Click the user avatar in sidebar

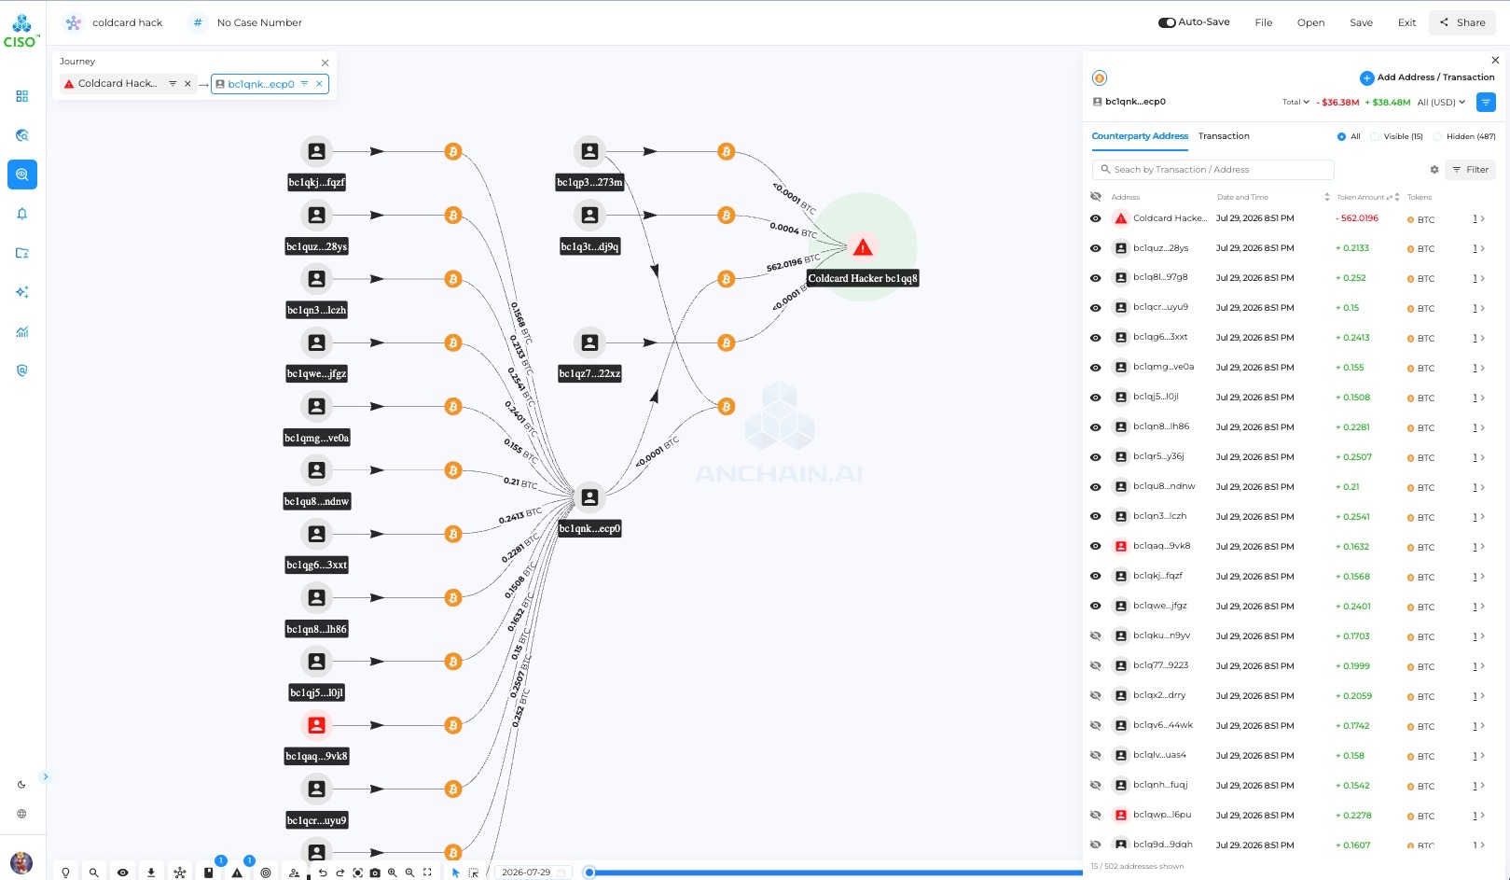tap(21, 862)
